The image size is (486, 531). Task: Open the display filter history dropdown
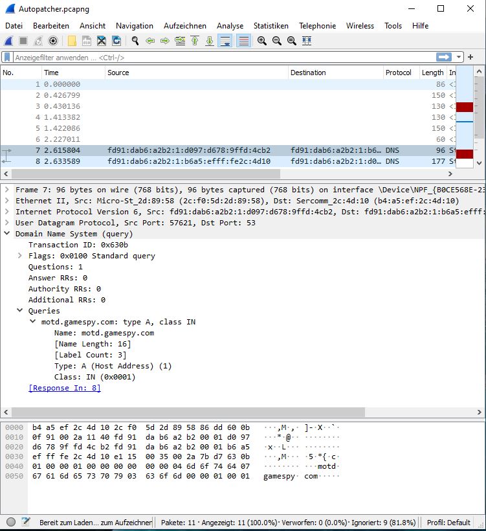(x=459, y=57)
